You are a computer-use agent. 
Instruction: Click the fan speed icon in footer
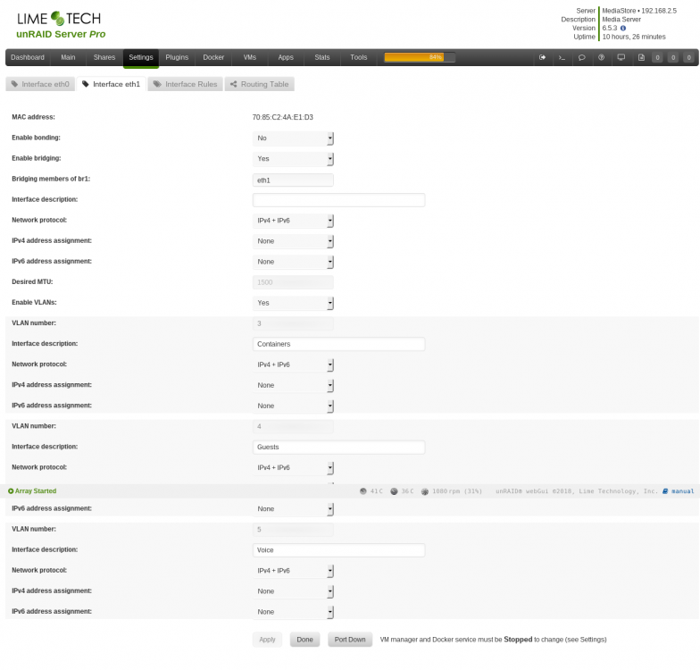[x=425, y=491]
